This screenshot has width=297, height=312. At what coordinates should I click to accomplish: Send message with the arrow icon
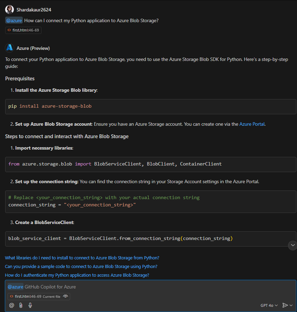pos(285,305)
